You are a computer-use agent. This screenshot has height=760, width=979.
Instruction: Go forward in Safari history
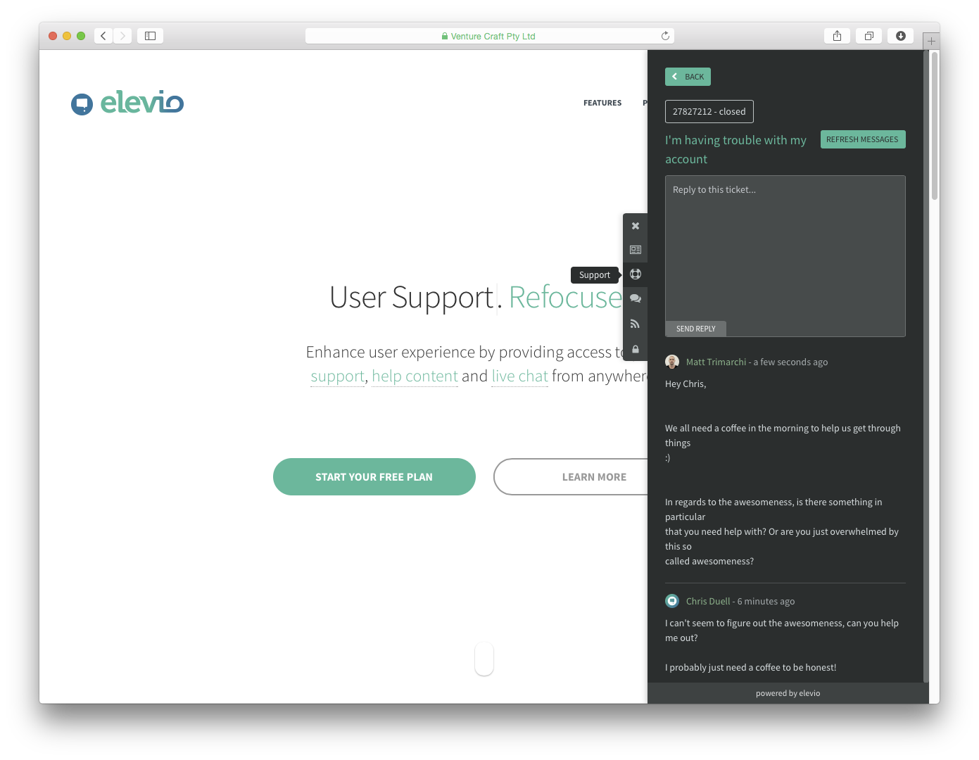coord(122,36)
